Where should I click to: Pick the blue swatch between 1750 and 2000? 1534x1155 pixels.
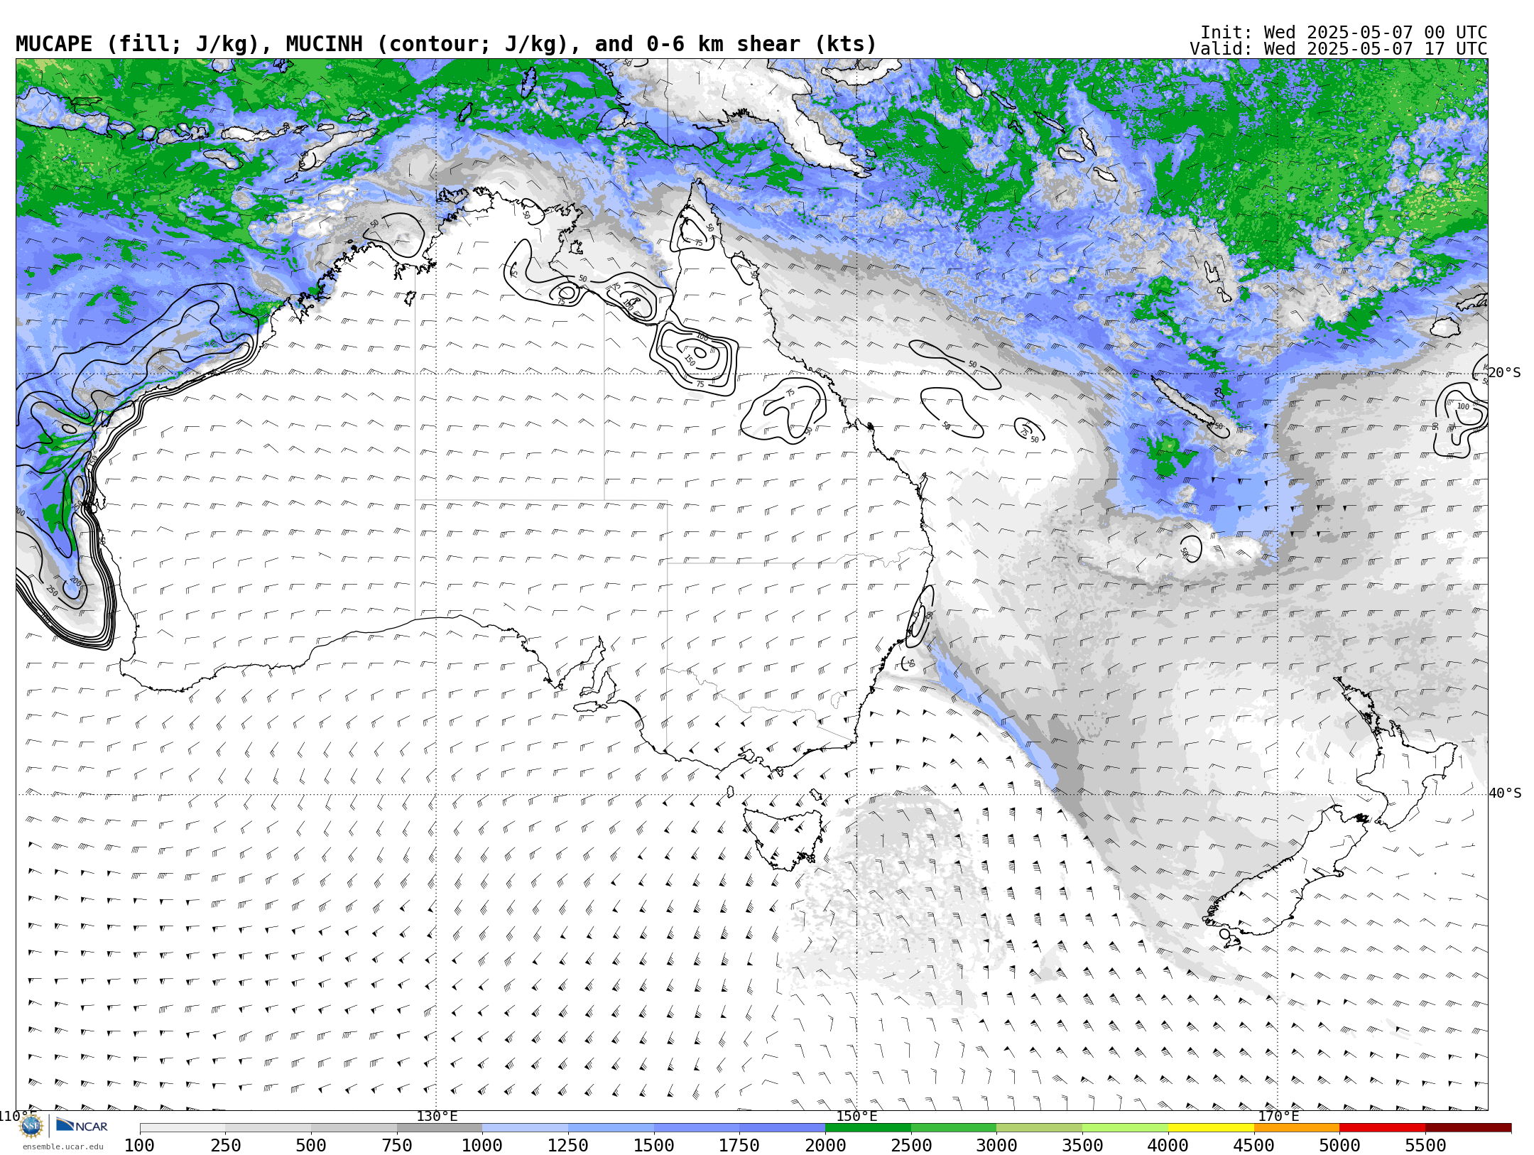tap(783, 1128)
